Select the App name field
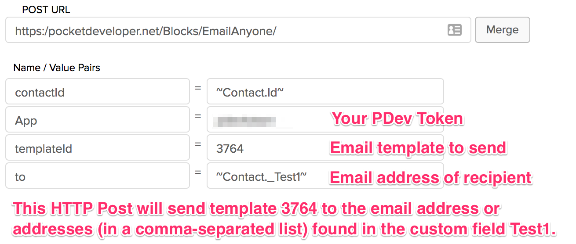The image size is (576, 244). pos(98,119)
